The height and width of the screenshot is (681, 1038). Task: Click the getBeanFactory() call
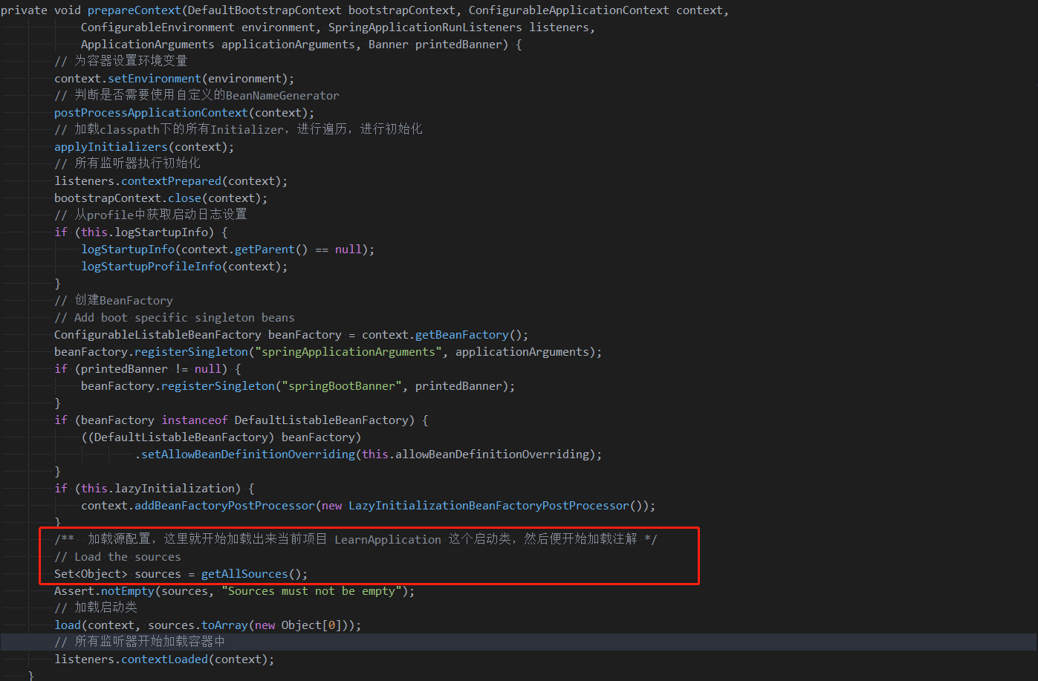[x=468, y=335]
